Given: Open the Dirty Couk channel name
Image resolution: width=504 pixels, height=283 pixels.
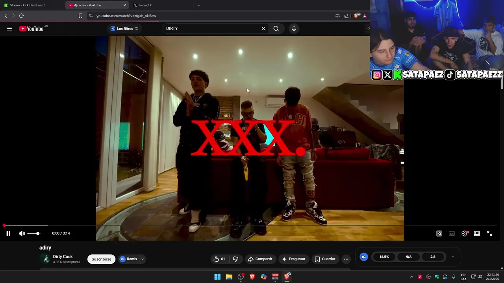Looking at the screenshot, I should [x=63, y=257].
